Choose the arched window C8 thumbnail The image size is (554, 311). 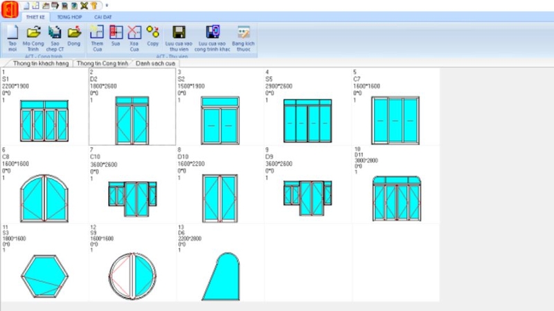tap(44, 195)
